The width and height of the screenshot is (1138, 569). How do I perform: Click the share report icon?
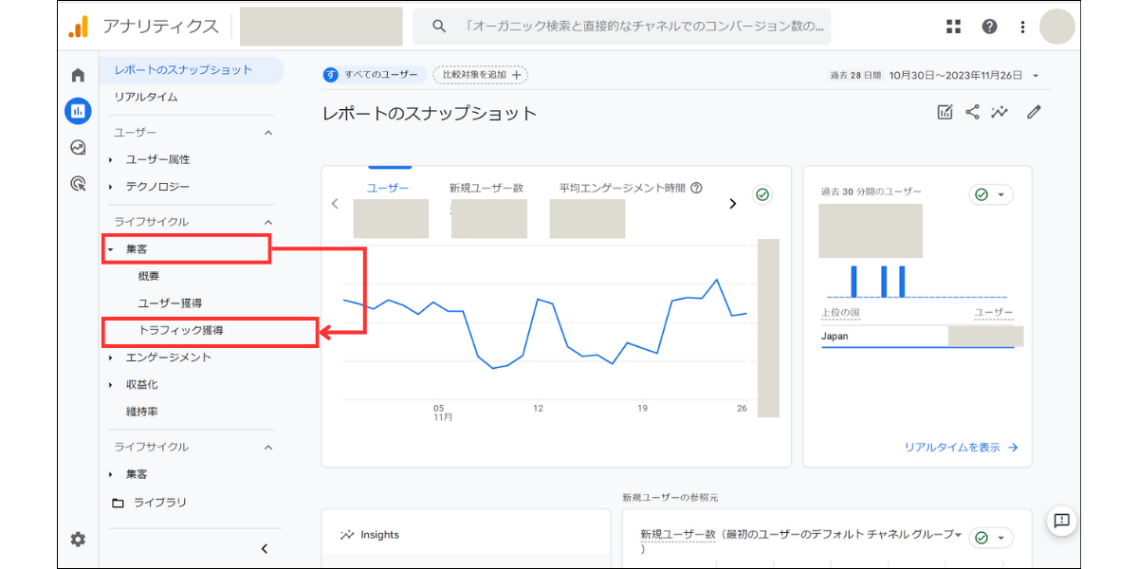click(972, 112)
